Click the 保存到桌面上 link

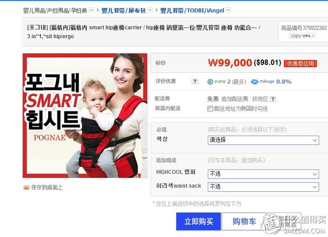click(47, 187)
